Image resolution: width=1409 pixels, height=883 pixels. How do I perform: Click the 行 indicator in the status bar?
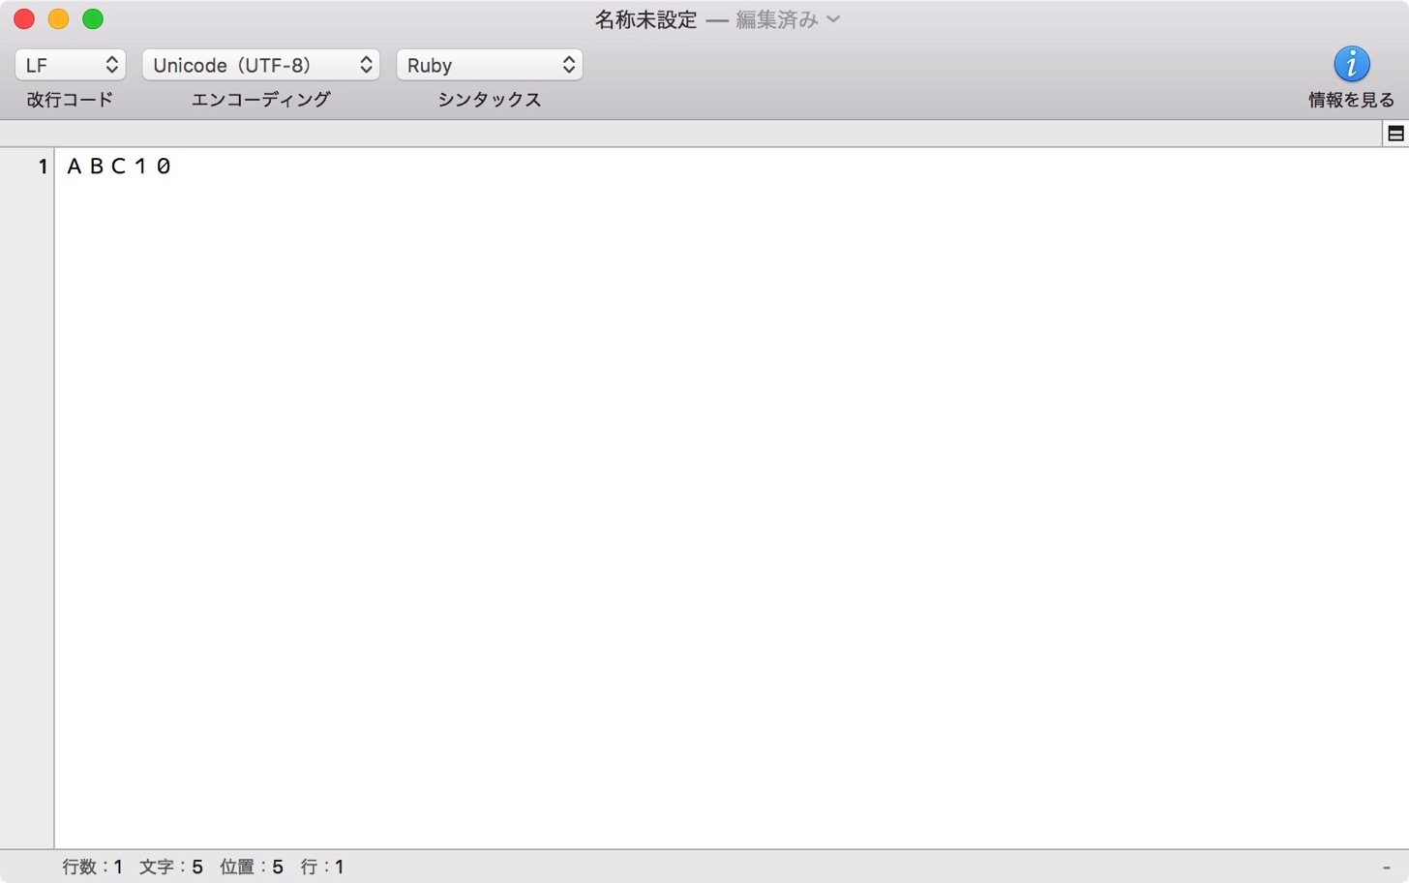coord(322,867)
